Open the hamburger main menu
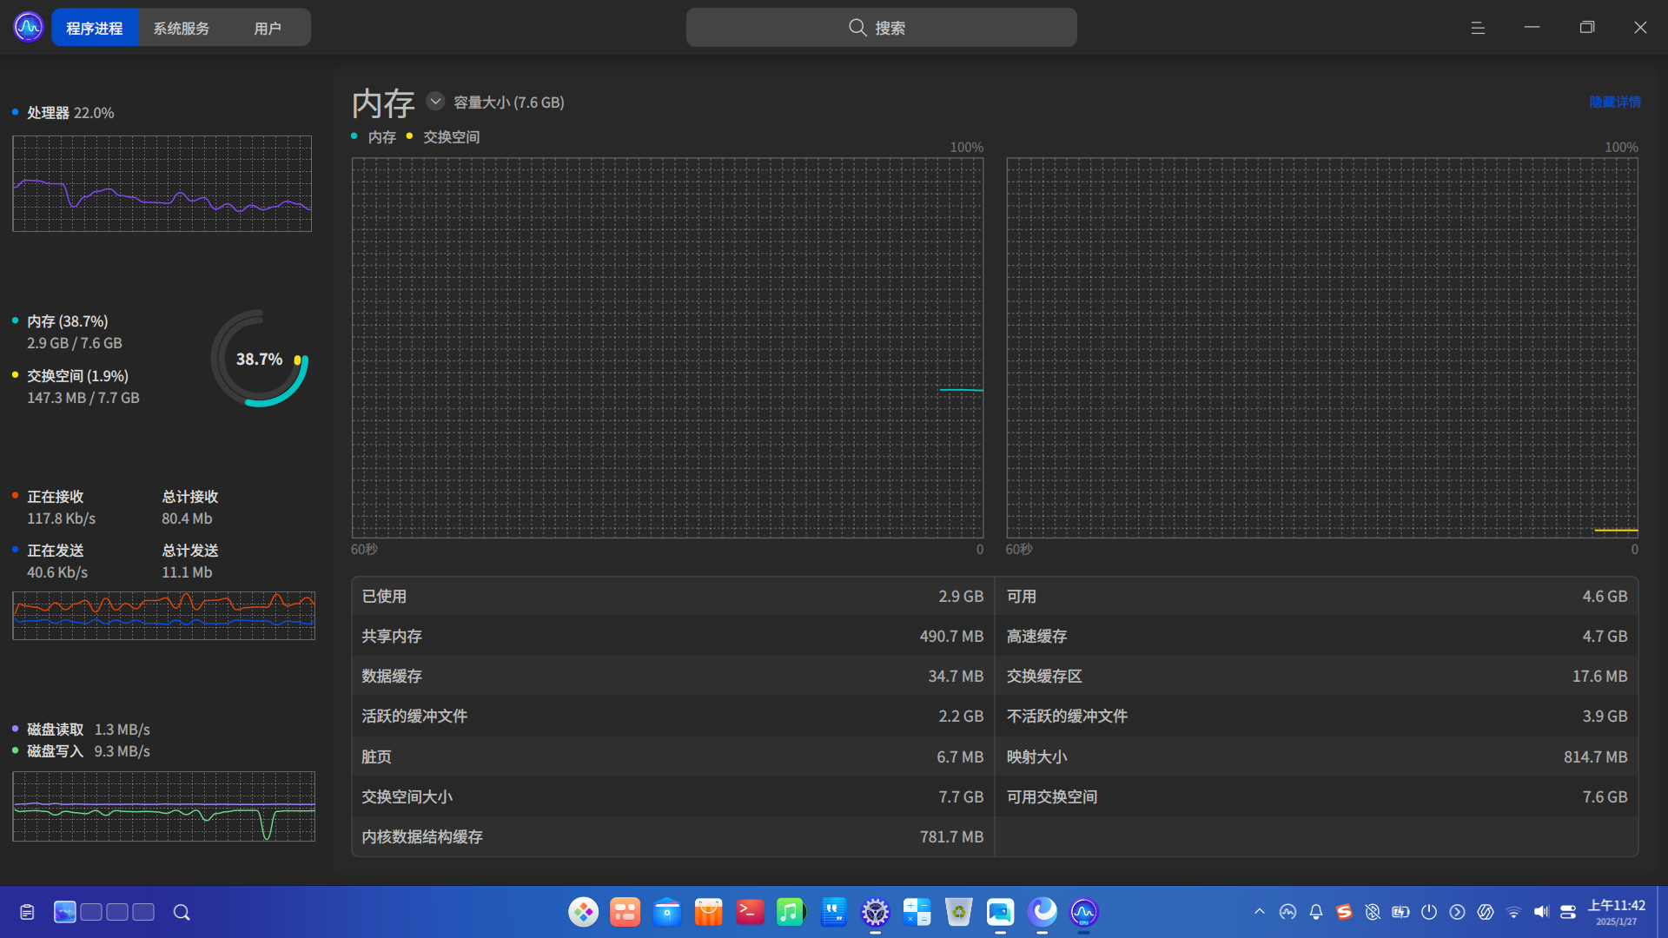 [x=1478, y=28]
